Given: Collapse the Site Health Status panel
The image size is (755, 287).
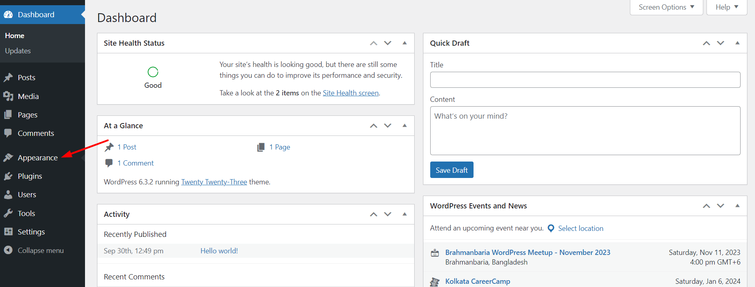Looking at the screenshot, I should (405, 43).
